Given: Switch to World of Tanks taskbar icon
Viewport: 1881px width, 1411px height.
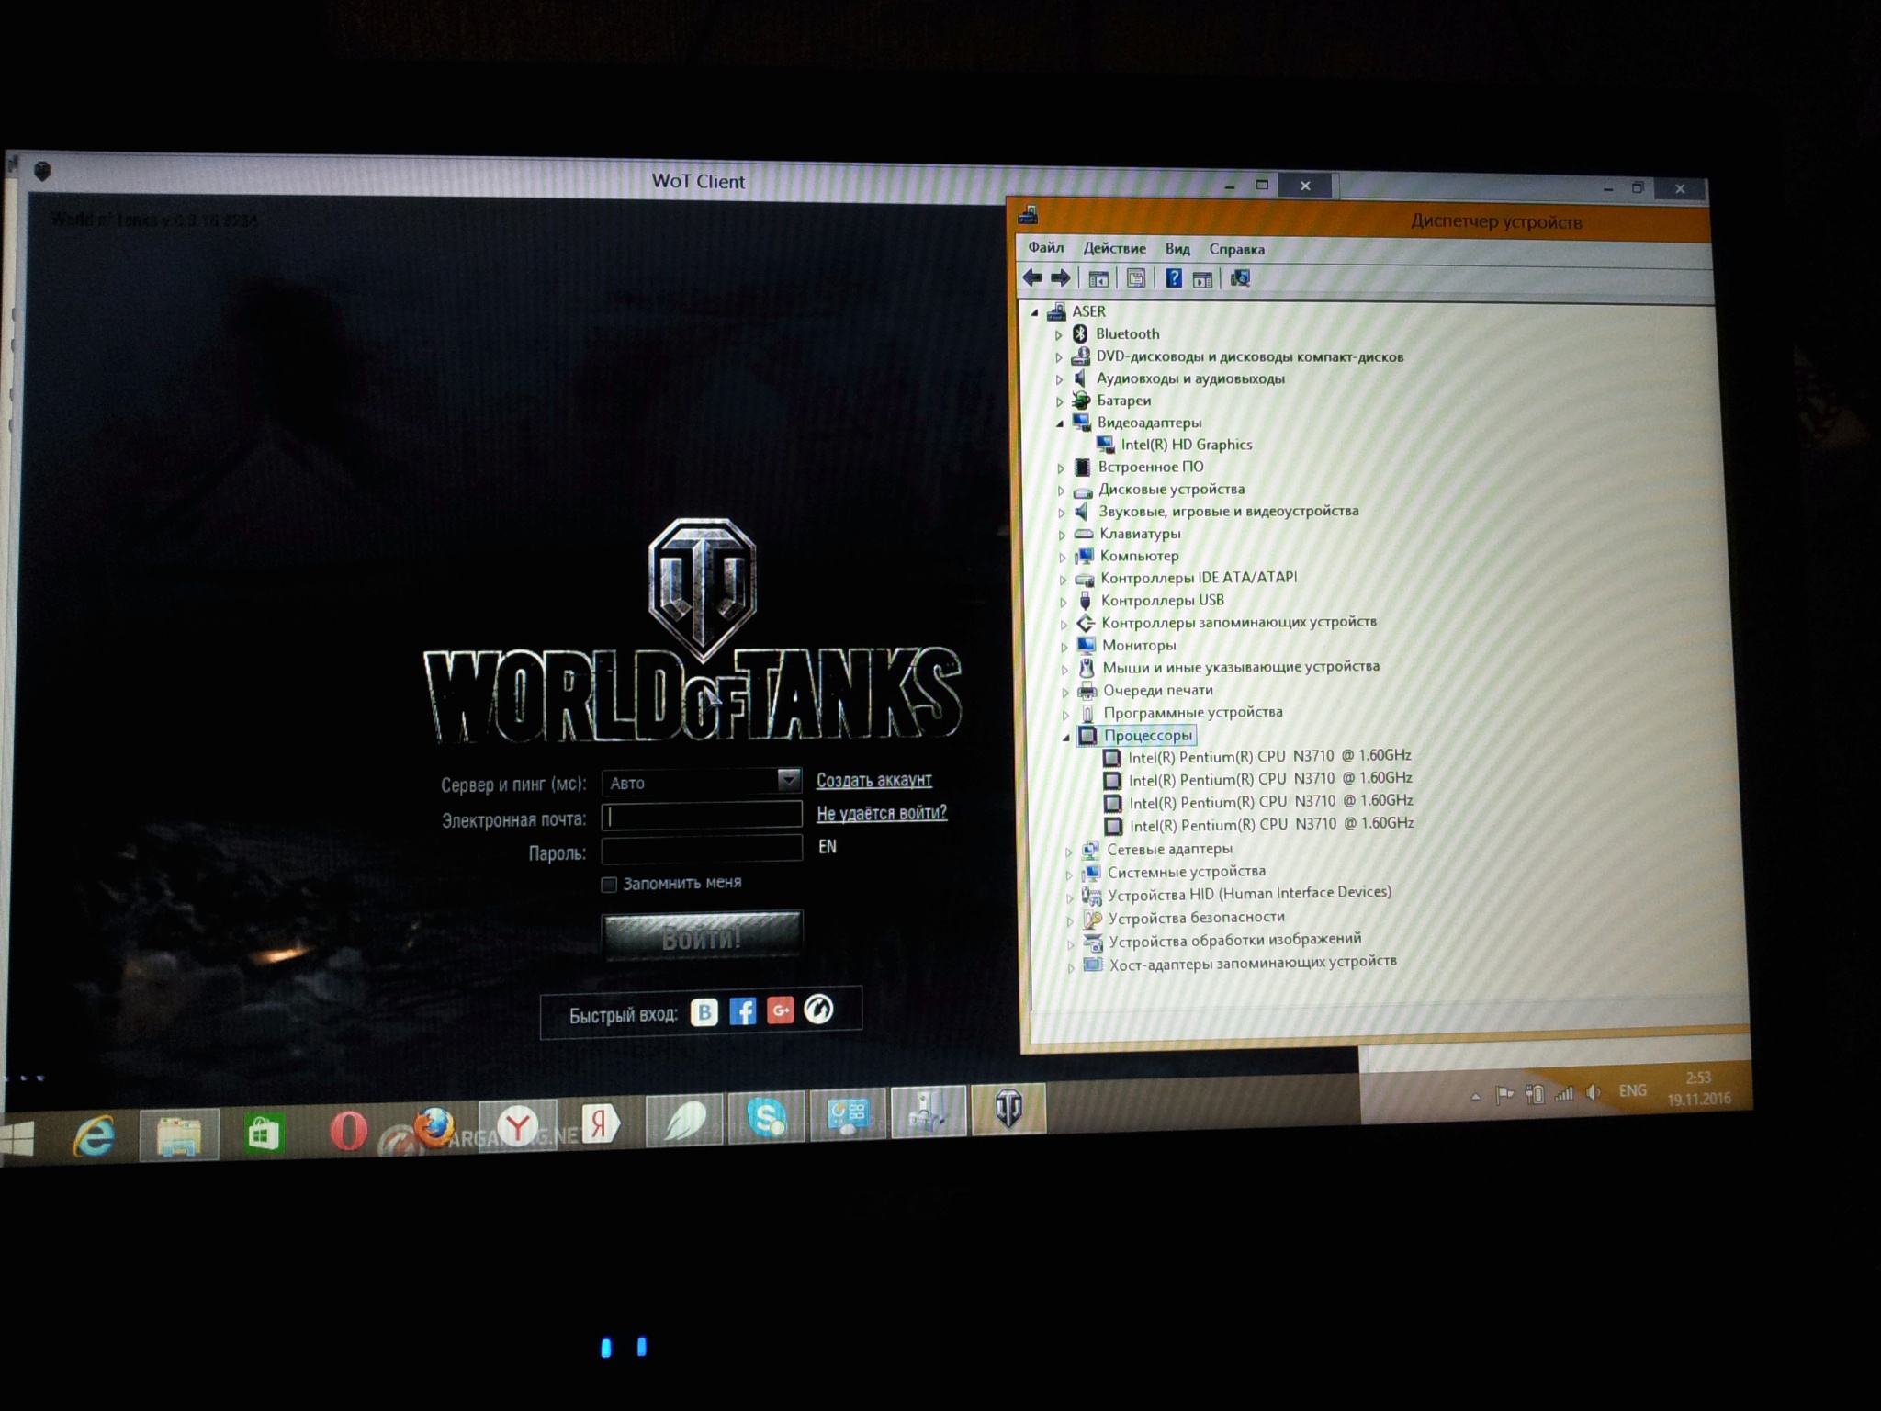Looking at the screenshot, I should [1008, 1108].
